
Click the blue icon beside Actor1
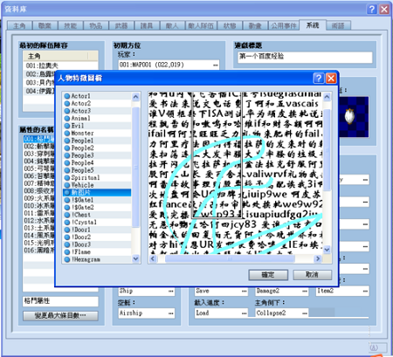(67, 96)
